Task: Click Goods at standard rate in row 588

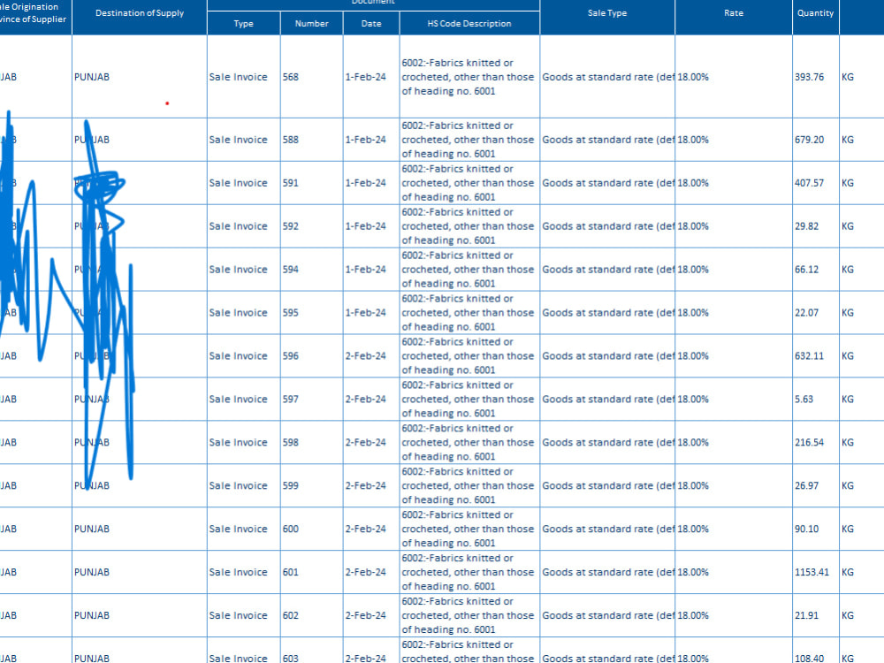Action: (608, 140)
